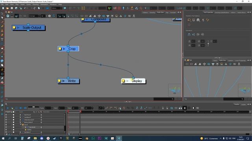Click the red playhead at frame 1
This screenshot has width=252, height=141.
click(68, 112)
